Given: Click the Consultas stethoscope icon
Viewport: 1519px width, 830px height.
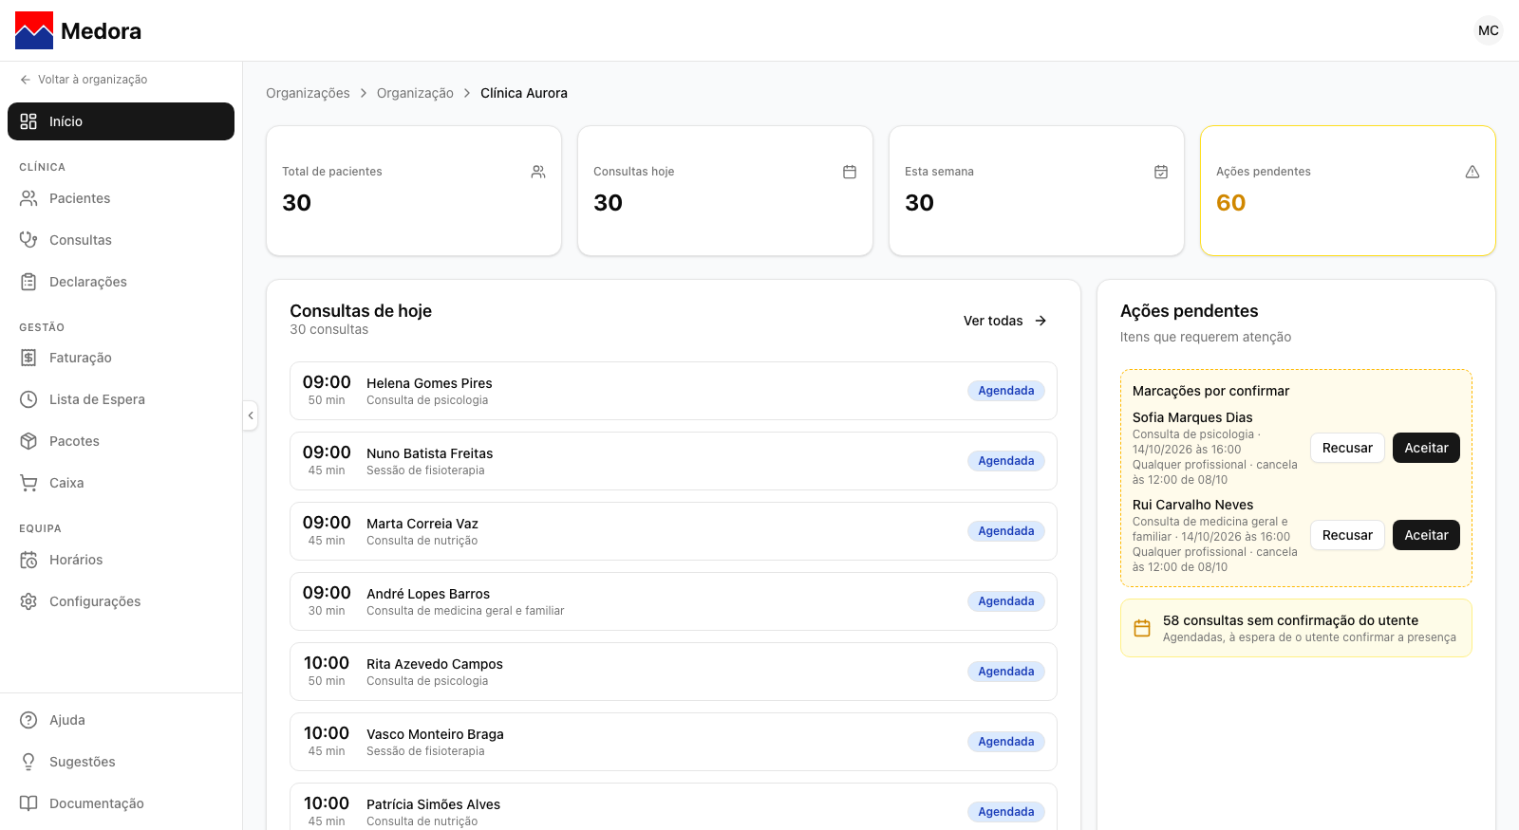Looking at the screenshot, I should (28, 240).
